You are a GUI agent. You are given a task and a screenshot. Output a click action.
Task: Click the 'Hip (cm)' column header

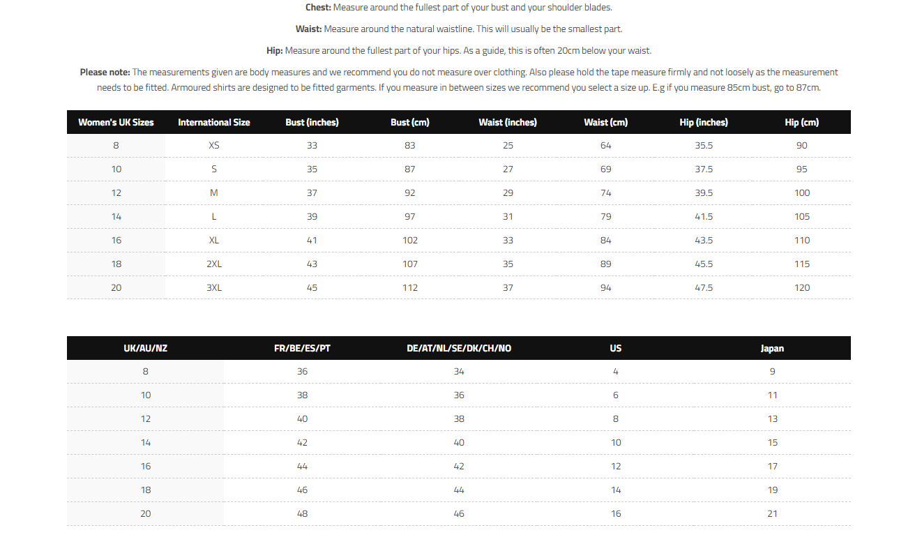coord(802,122)
